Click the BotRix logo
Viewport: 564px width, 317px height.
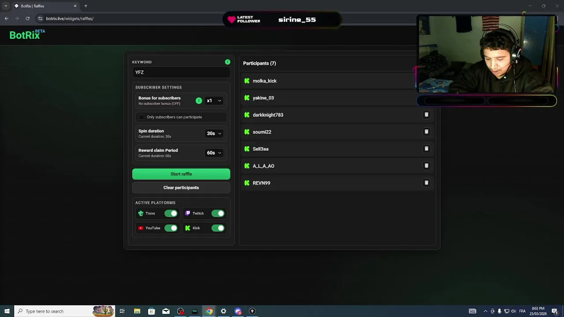(27, 35)
